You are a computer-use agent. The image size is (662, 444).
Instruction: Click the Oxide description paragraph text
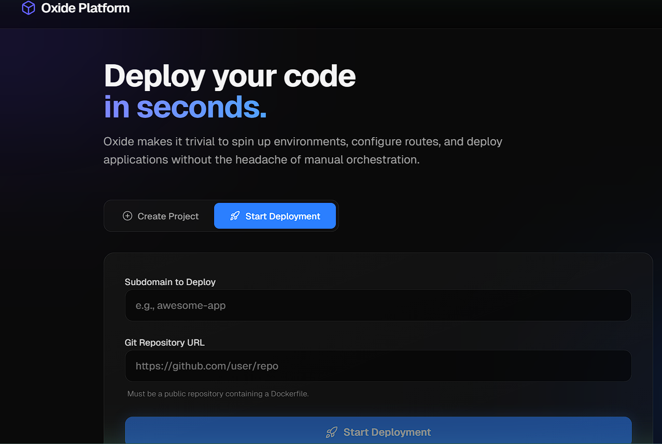click(x=303, y=151)
